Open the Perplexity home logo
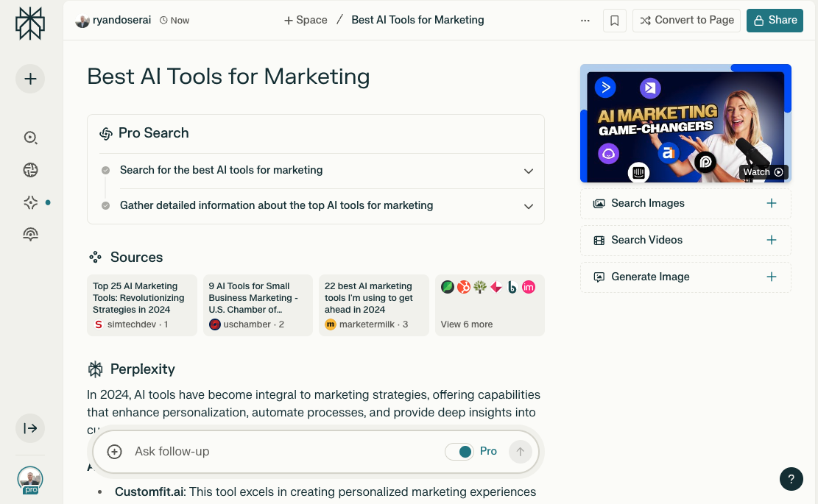 tap(29, 23)
